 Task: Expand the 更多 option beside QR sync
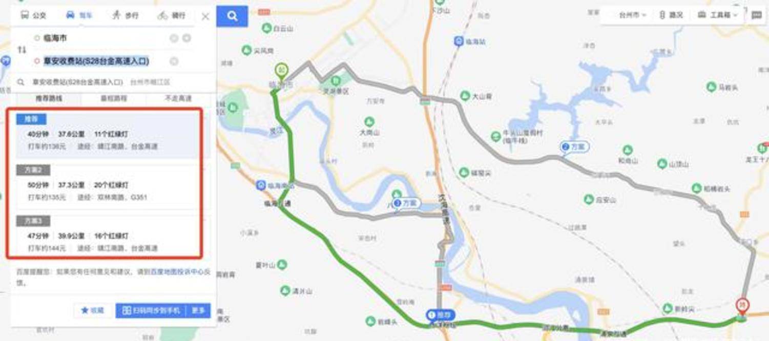pyautogui.click(x=198, y=310)
